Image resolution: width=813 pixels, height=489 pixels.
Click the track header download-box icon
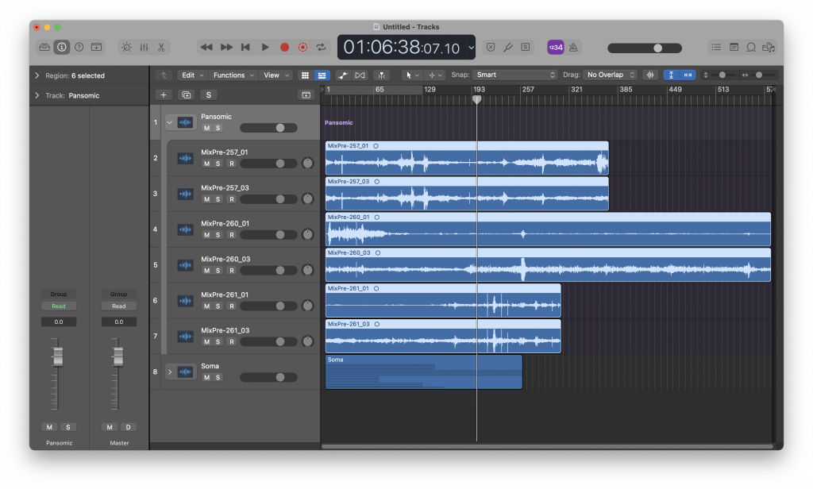[x=306, y=95]
